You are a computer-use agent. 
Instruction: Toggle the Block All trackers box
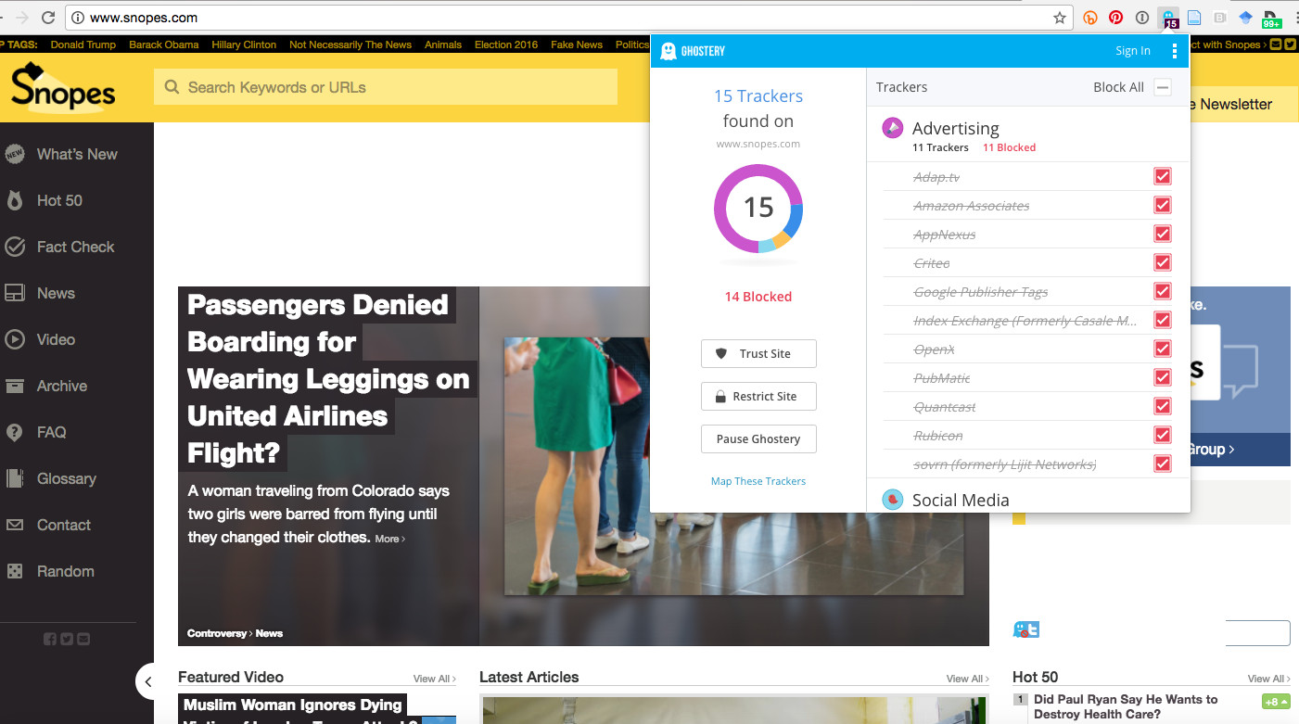click(x=1162, y=87)
